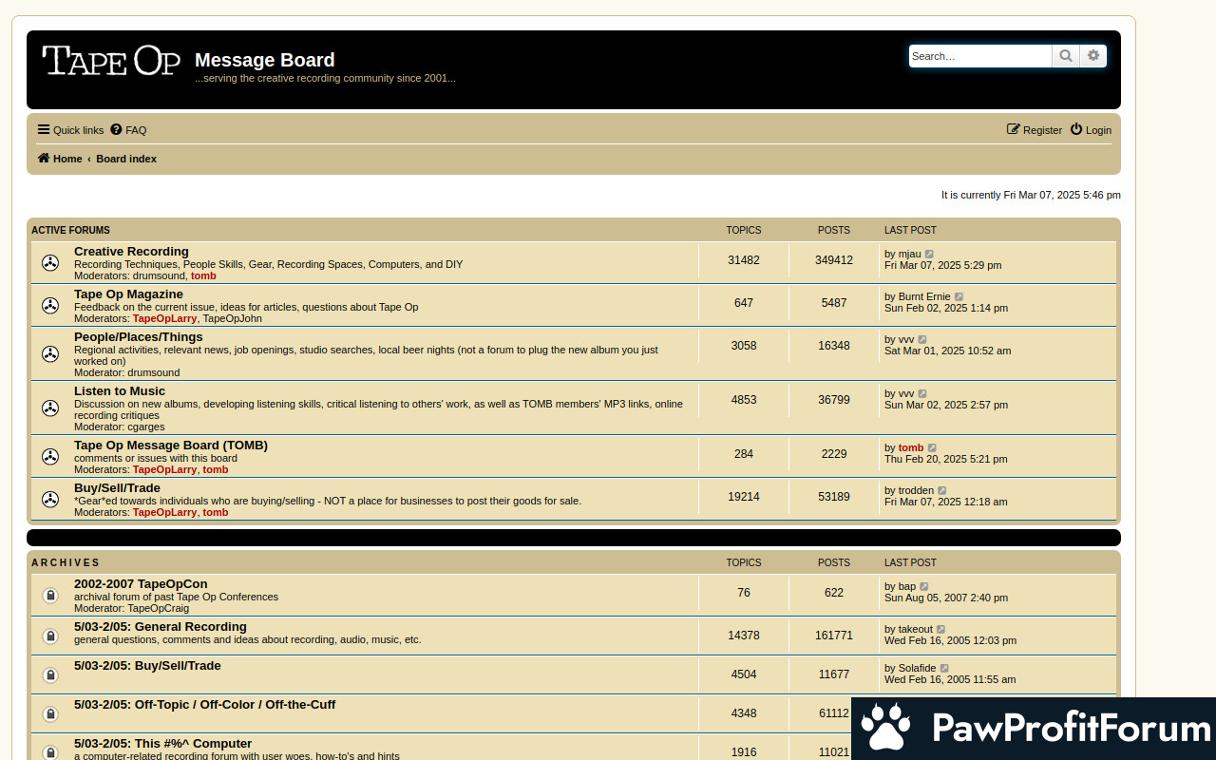Screen dimensions: 1216x760
Task: Open moderator TapeOpJohn profile
Action: click(233, 319)
